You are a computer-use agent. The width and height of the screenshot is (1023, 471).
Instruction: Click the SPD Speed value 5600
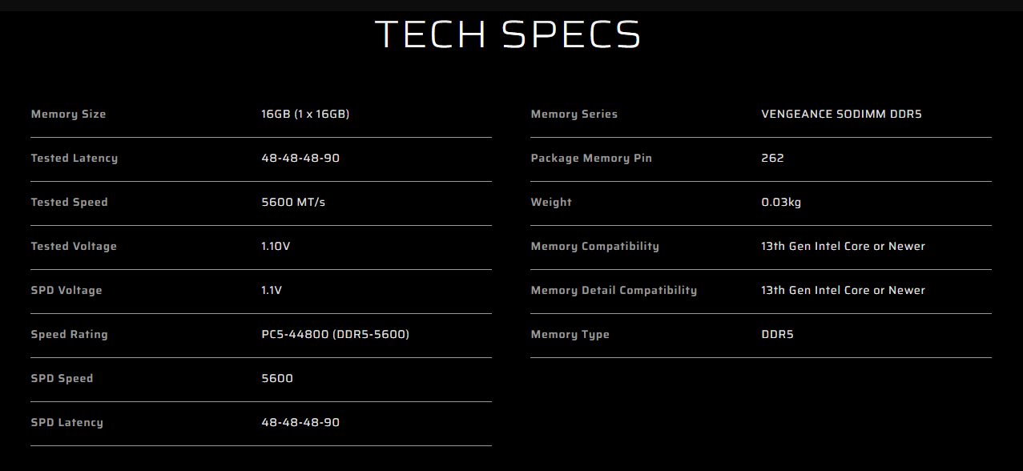point(277,379)
